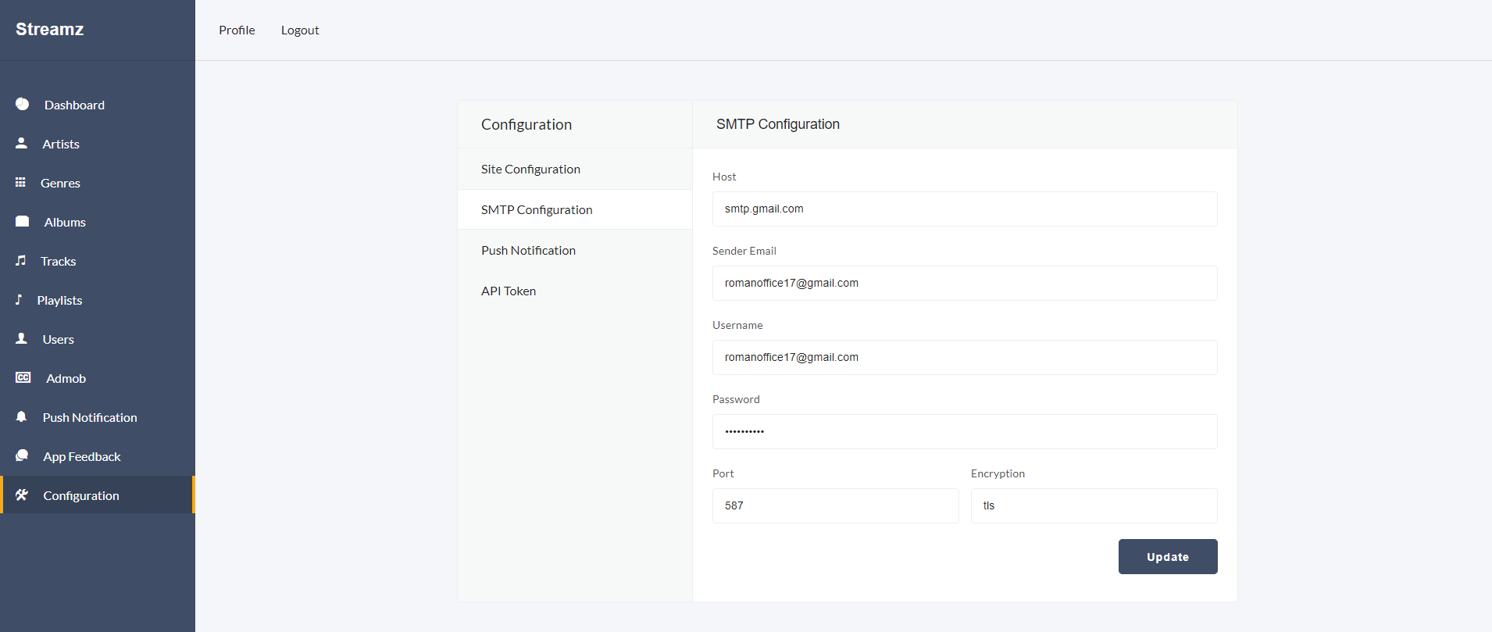Open the Profile link in top bar
Image resolution: width=1492 pixels, height=632 pixels.
point(237,30)
